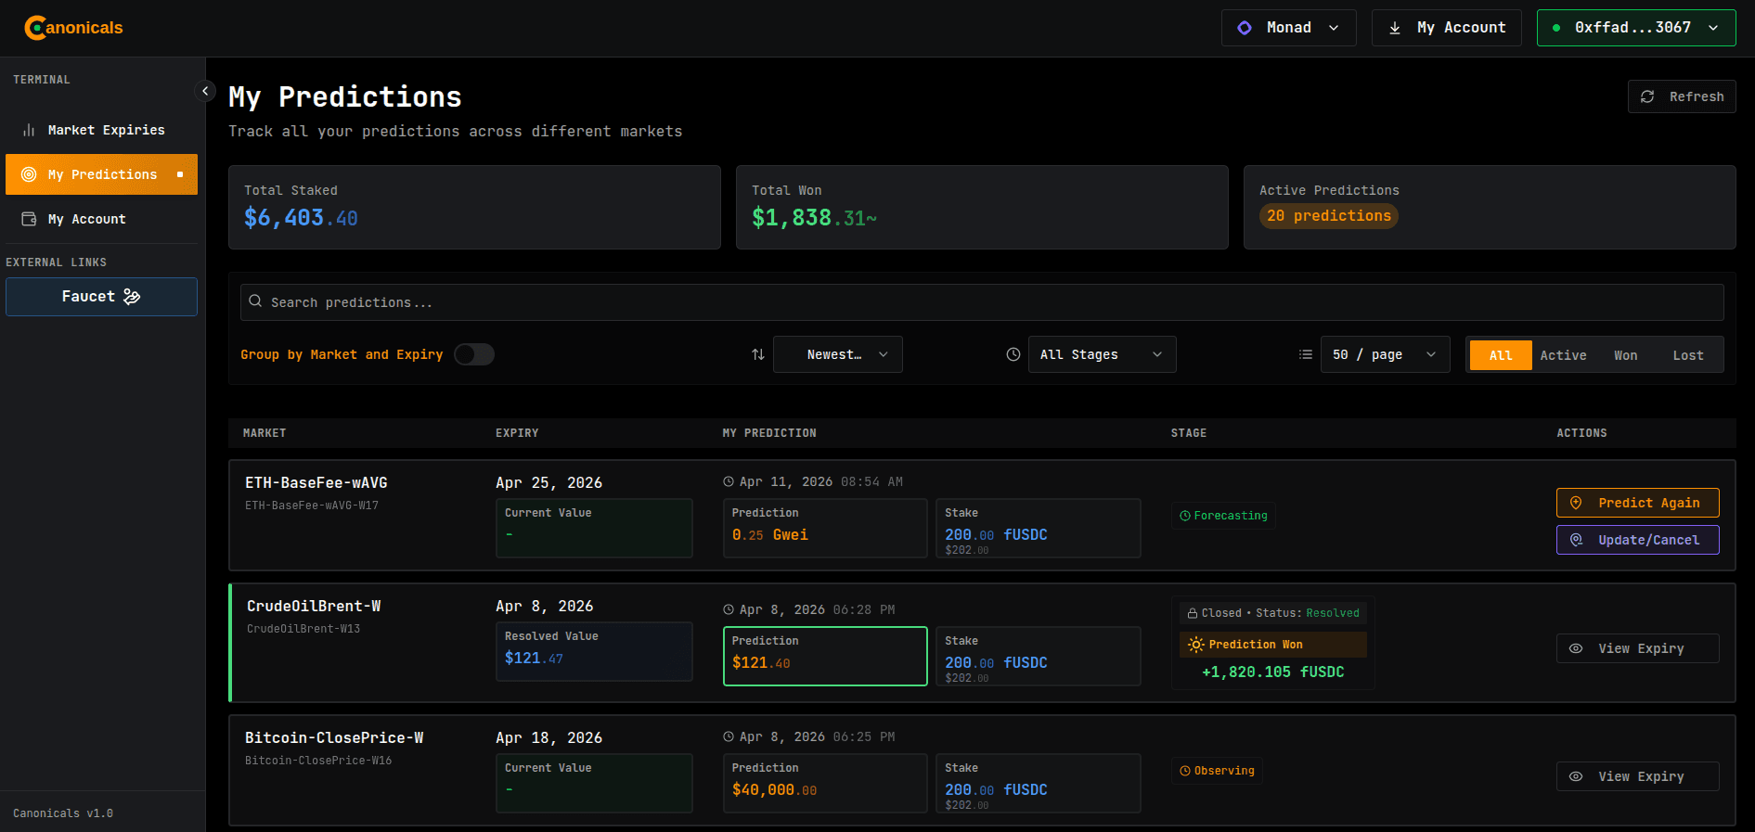This screenshot has height=832, width=1755.
Task: Click the search magnifier icon
Action: 255,301
